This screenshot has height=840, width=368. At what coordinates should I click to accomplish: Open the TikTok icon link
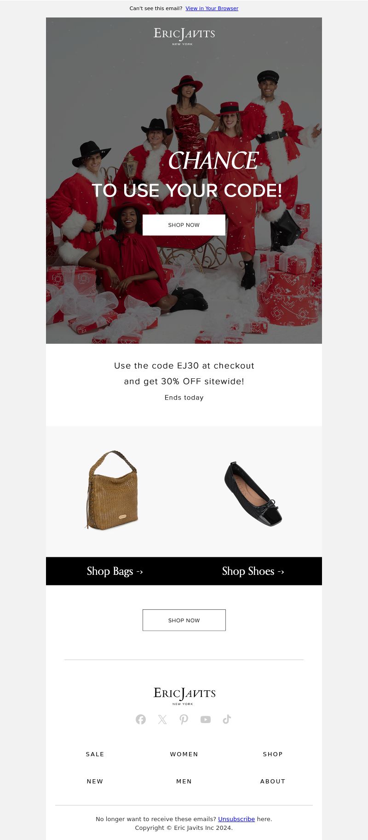(x=227, y=719)
